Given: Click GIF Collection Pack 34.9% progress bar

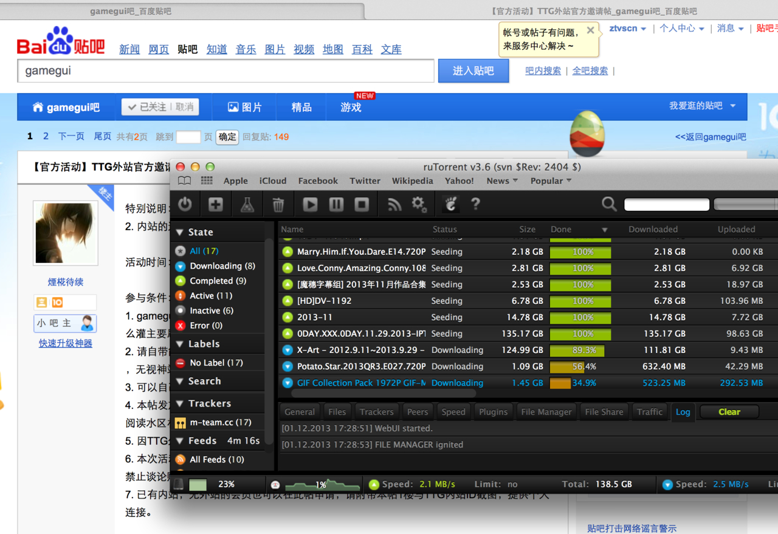Looking at the screenshot, I should (x=580, y=383).
